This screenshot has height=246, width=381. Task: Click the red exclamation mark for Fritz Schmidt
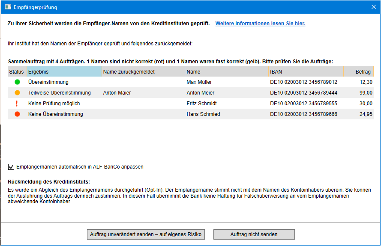(17, 104)
